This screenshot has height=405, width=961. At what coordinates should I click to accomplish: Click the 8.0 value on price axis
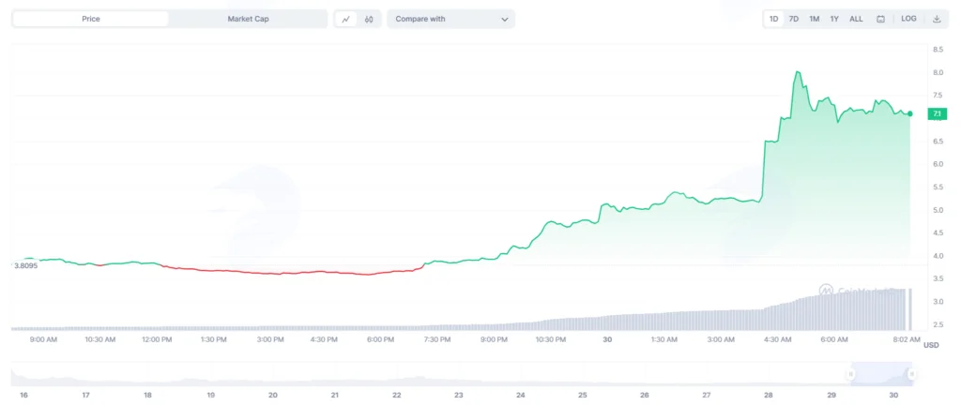[x=938, y=73]
